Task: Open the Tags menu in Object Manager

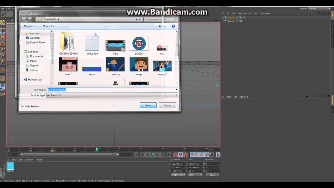Action: (255, 13)
